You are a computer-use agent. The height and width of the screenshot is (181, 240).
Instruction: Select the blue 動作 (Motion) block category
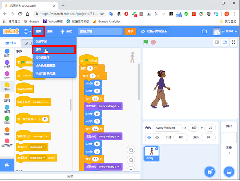click(x=7, y=53)
